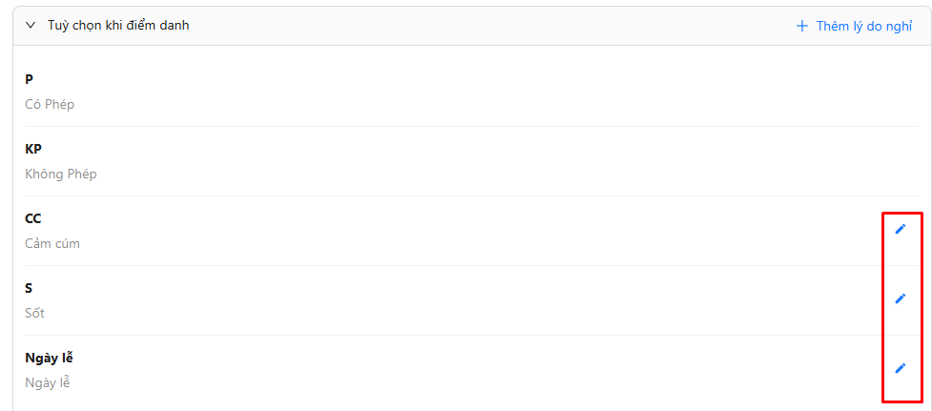Edit the "CC" Cảm cúm reason
Viewport: 932px width, 411px height.
tap(900, 229)
